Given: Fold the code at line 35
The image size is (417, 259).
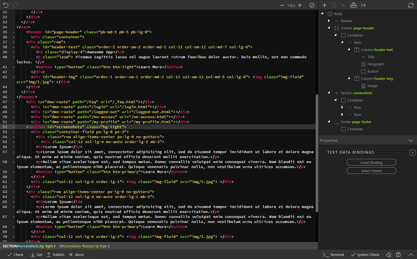Looking at the screenshot, I should click(13, 32).
